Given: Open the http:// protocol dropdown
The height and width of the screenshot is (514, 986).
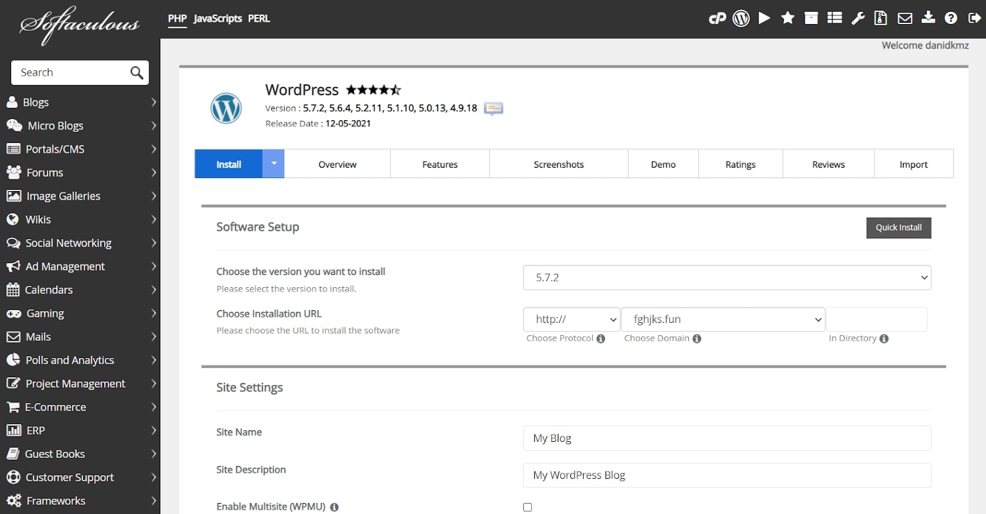Looking at the screenshot, I should click(571, 319).
